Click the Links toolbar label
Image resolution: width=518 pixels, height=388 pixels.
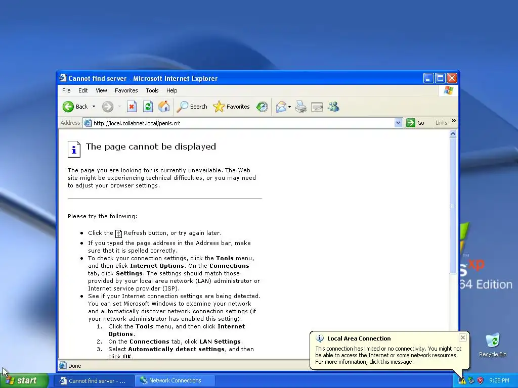pos(441,123)
